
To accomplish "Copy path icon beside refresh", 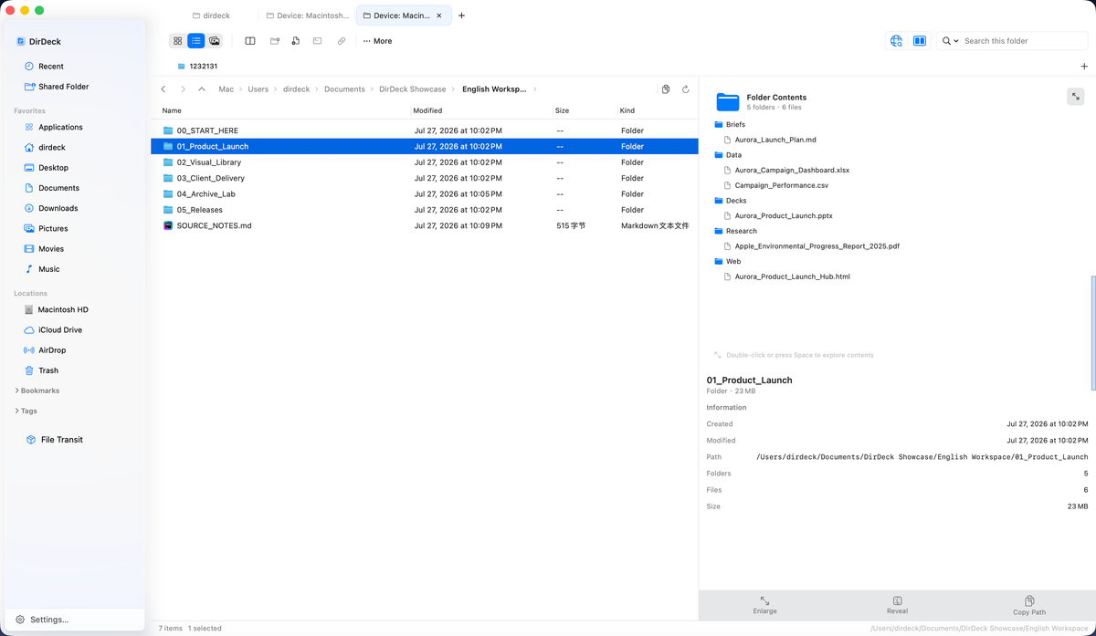I will point(666,89).
